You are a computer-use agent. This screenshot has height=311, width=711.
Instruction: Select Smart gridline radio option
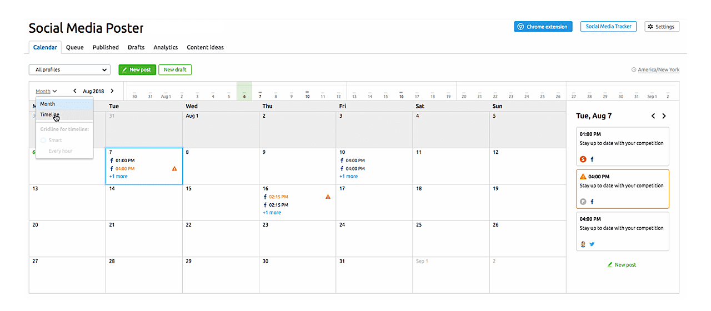[43, 141]
